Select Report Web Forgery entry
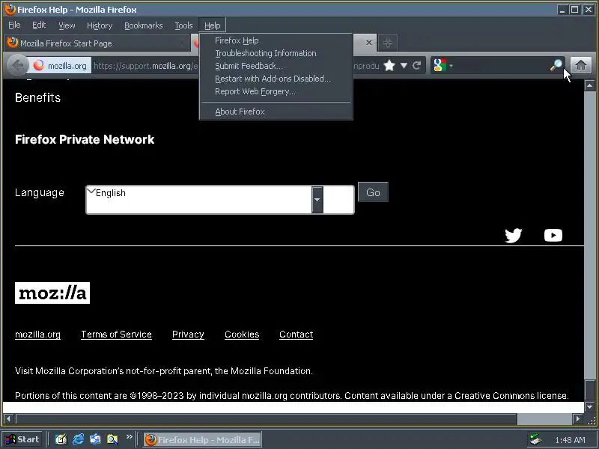This screenshot has height=449, width=599. pyautogui.click(x=276, y=91)
